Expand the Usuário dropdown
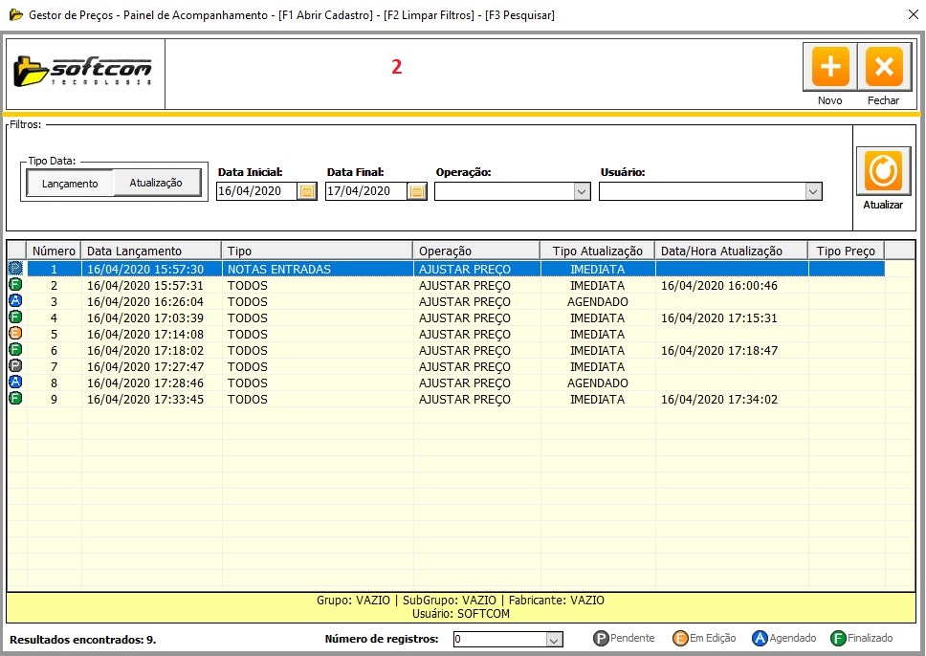Screen dimensions: 926x656 [x=813, y=191]
